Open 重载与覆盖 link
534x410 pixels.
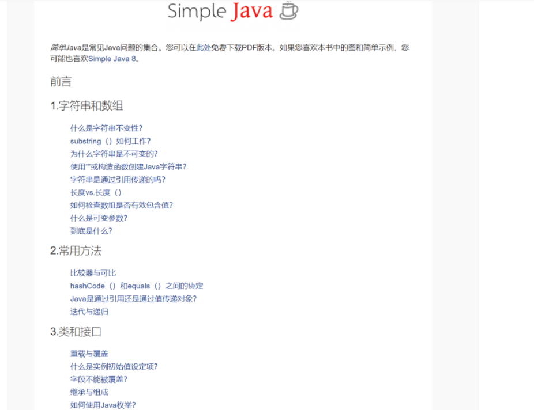click(89, 354)
